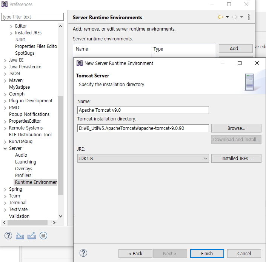Select the TextMate tree item
266x262 pixels.
(18, 209)
